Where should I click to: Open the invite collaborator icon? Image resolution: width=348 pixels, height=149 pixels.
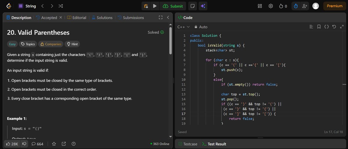pyautogui.click(x=304, y=6)
